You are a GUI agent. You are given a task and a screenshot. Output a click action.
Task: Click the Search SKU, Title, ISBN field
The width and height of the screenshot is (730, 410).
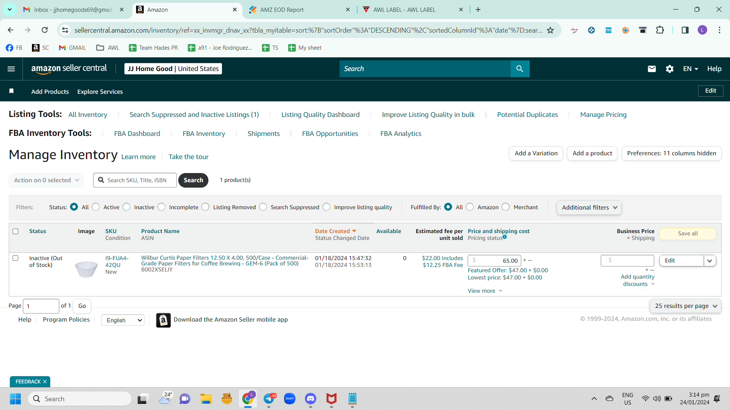click(x=135, y=180)
